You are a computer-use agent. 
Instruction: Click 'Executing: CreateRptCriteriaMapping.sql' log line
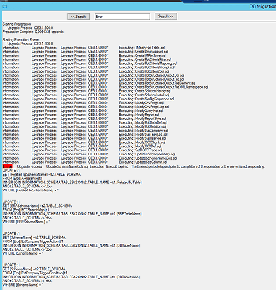coord(148,63)
